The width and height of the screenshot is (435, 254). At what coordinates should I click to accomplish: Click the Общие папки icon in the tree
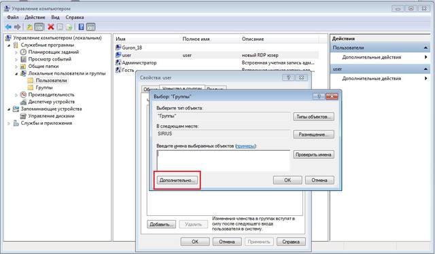[23, 67]
